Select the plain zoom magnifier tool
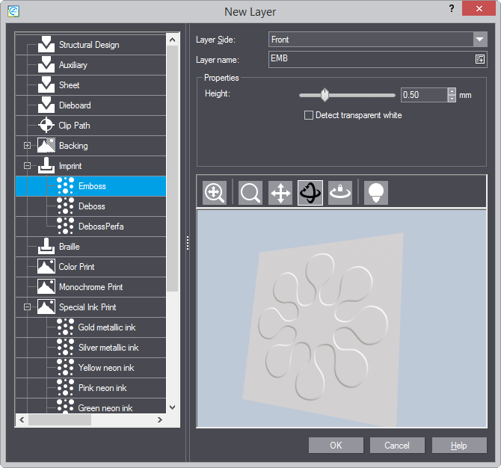This screenshot has height=468, width=501. 250,193
